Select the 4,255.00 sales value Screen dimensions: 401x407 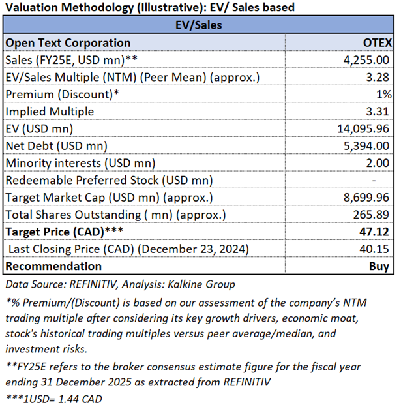coord(366,60)
